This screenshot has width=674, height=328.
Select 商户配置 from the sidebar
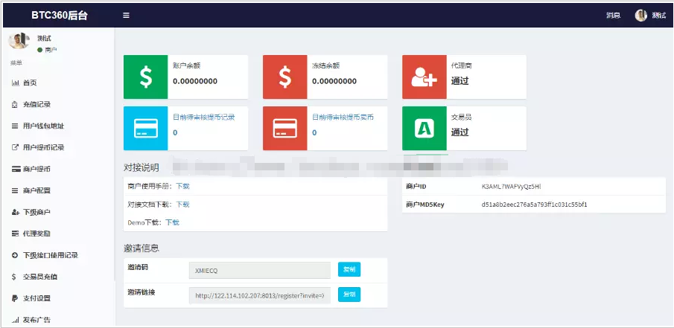click(x=36, y=190)
